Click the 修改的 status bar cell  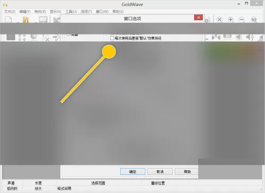[x=12, y=189]
